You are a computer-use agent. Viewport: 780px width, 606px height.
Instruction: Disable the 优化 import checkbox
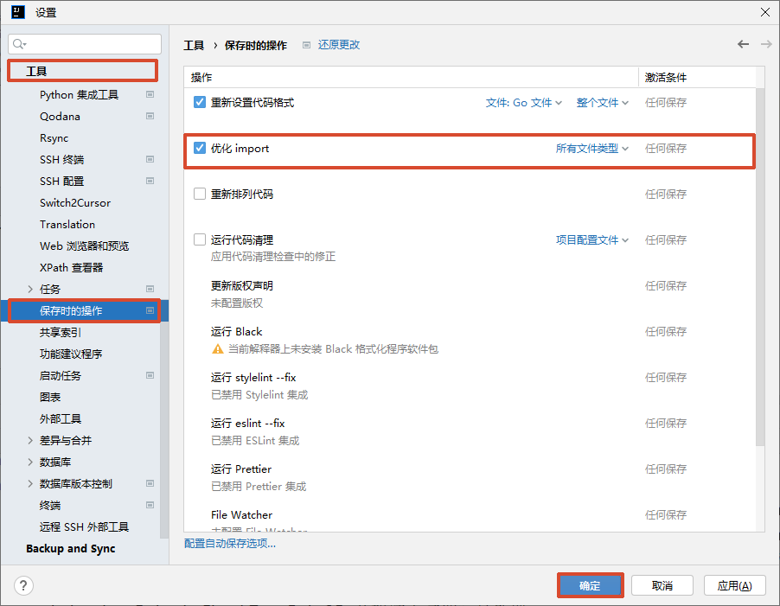200,148
